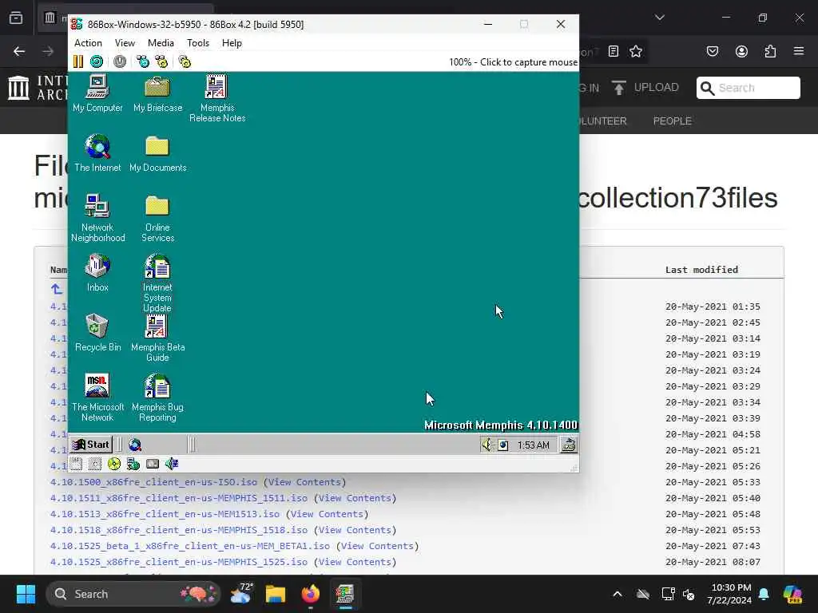
Task: Expand Firefox list all tabs chevron
Action: (660, 18)
